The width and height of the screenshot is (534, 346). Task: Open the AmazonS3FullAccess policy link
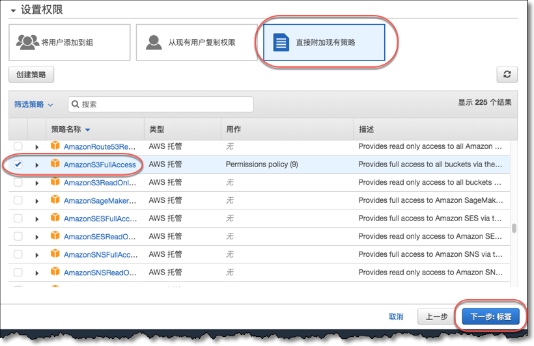pos(100,165)
